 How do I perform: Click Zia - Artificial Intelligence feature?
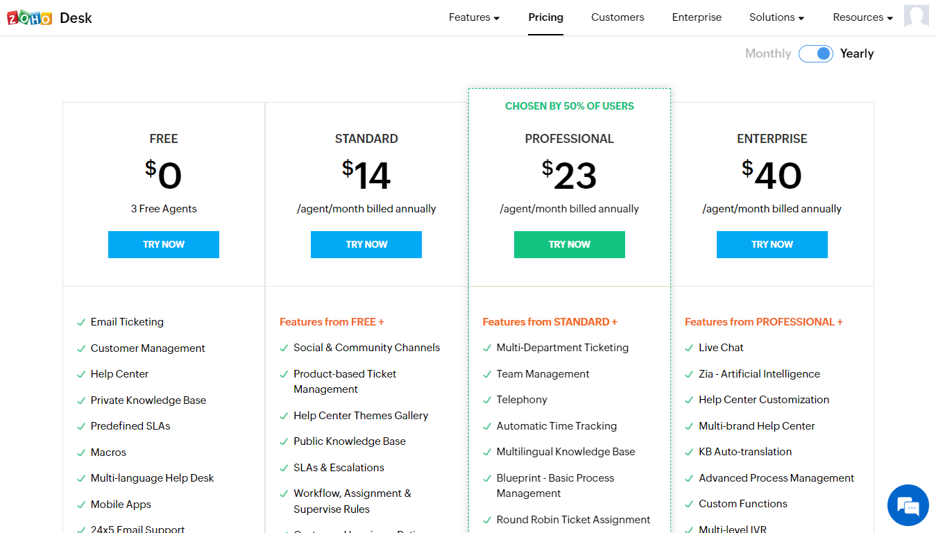(x=759, y=374)
